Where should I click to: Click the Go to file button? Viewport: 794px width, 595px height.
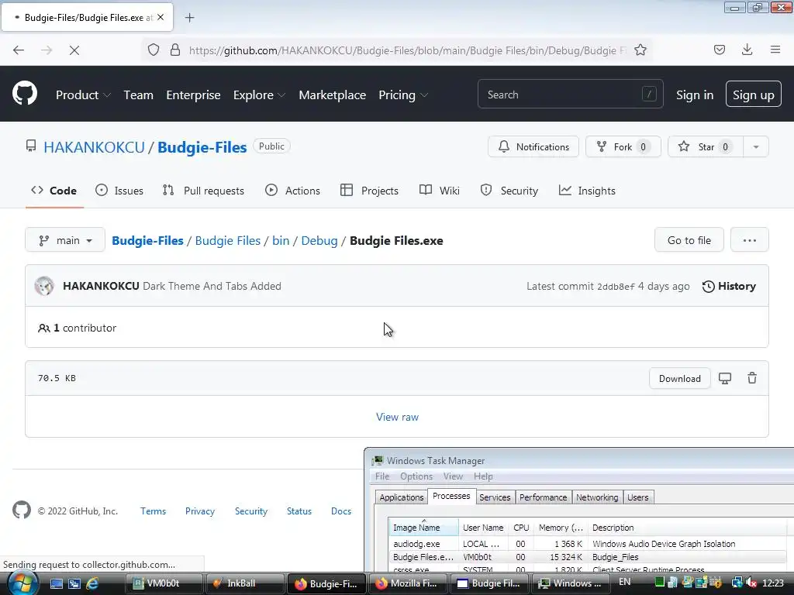click(689, 240)
